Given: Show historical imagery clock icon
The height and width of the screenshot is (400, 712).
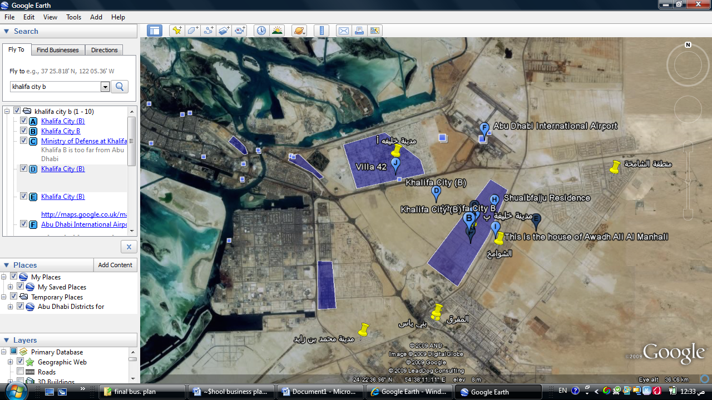Looking at the screenshot, I should [x=261, y=31].
